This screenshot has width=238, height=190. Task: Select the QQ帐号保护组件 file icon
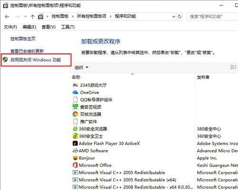click(75, 100)
